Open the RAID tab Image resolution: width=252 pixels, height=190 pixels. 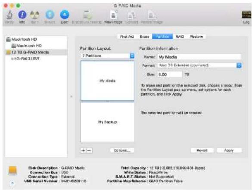[x=180, y=36]
